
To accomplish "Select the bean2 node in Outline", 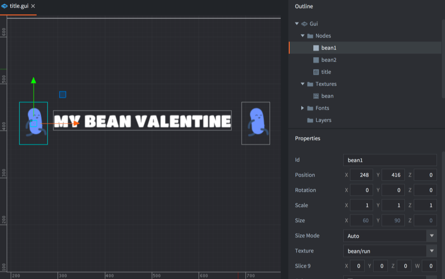I will pyautogui.click(x=329, y=60).
